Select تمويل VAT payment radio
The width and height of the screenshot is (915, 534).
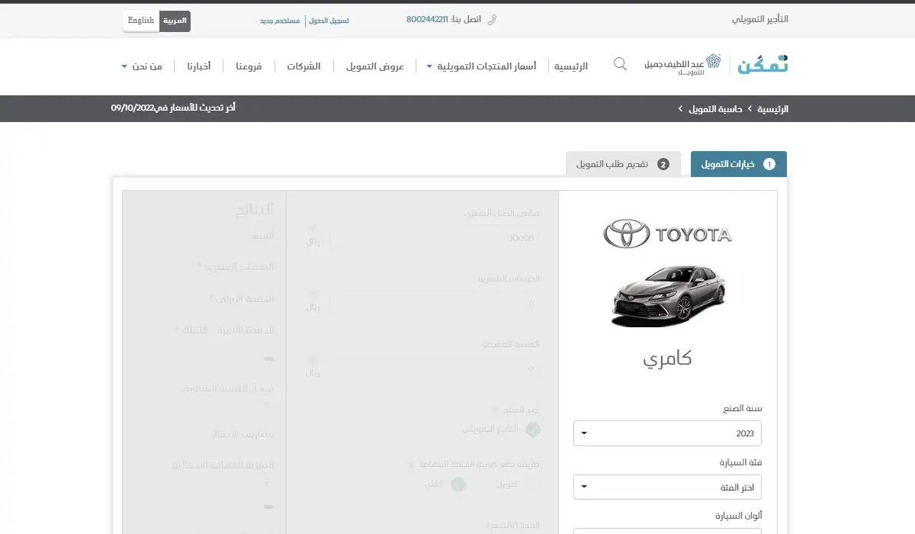(x=534, y=484)
